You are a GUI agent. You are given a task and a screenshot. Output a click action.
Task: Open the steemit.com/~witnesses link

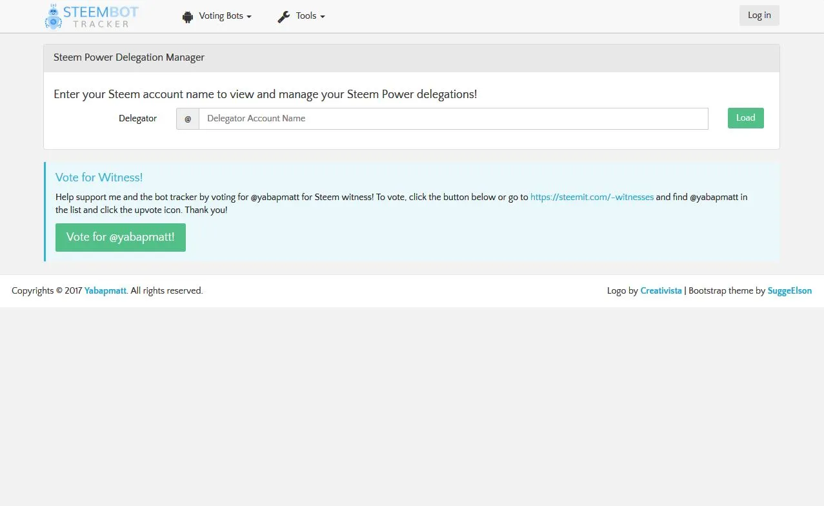[x=592, y=197]
